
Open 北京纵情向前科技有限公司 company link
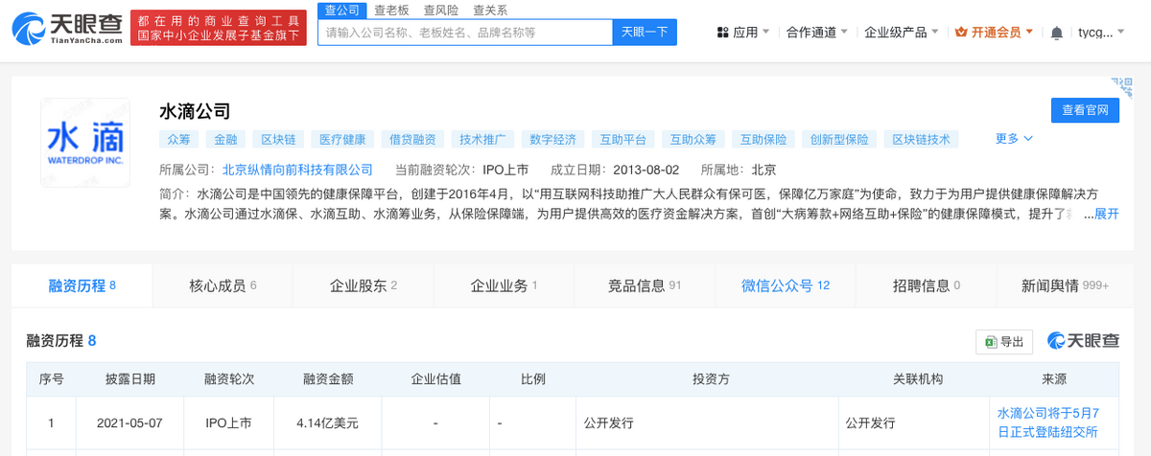pos(297,170)
